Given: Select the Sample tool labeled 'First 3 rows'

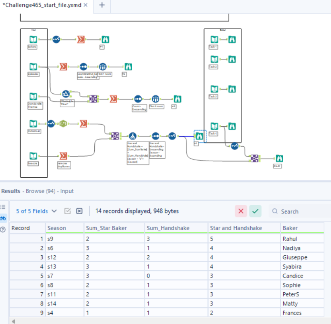Looking at the screenshot, I should pyautogui.click(x=155, y=99).
